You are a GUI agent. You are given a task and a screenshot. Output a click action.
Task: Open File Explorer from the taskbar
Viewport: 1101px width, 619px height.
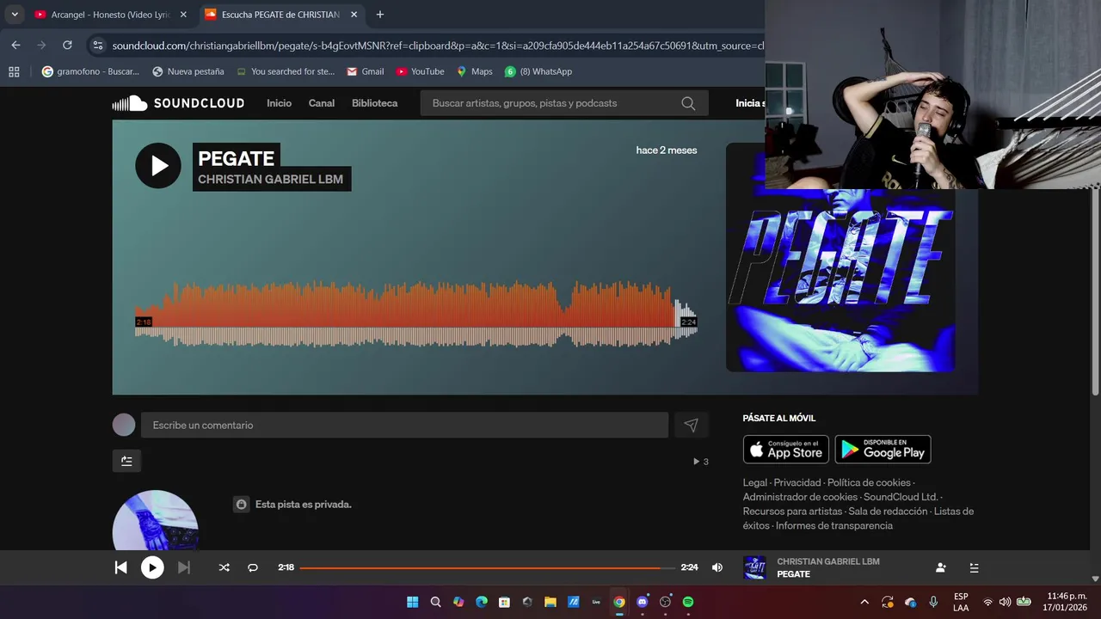tap(550, 602)
